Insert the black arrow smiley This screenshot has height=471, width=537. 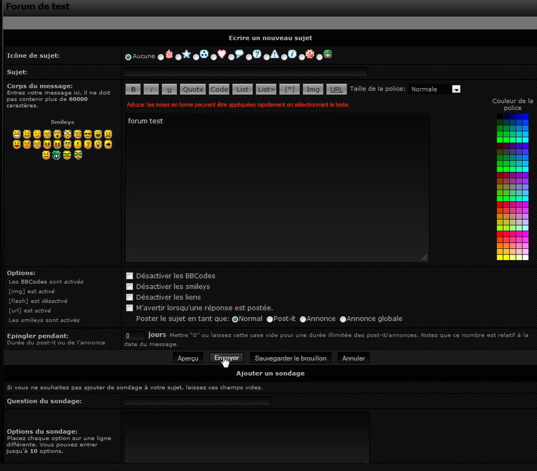pyautogui.click(x=108, y=145)
